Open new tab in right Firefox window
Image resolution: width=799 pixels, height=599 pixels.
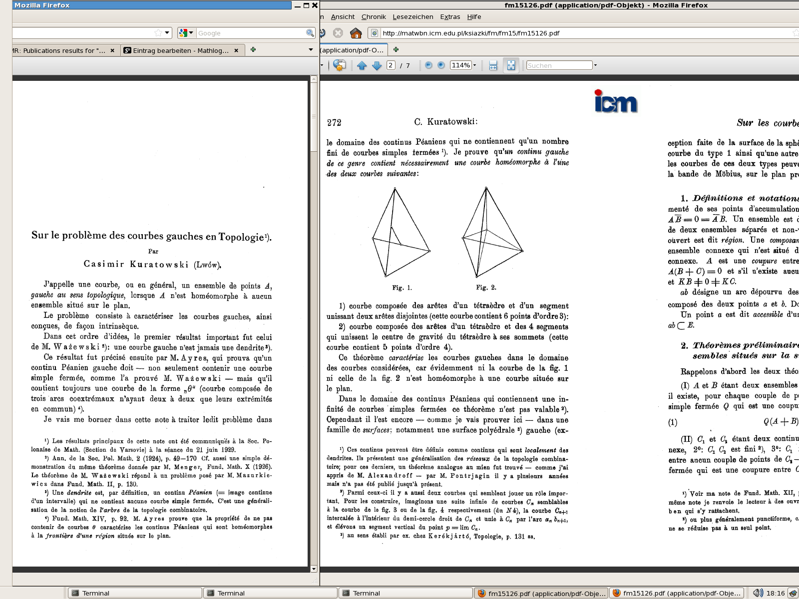396,49
